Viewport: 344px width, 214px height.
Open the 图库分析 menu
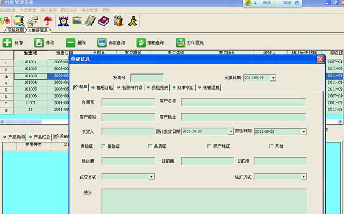tap(69, 10)
